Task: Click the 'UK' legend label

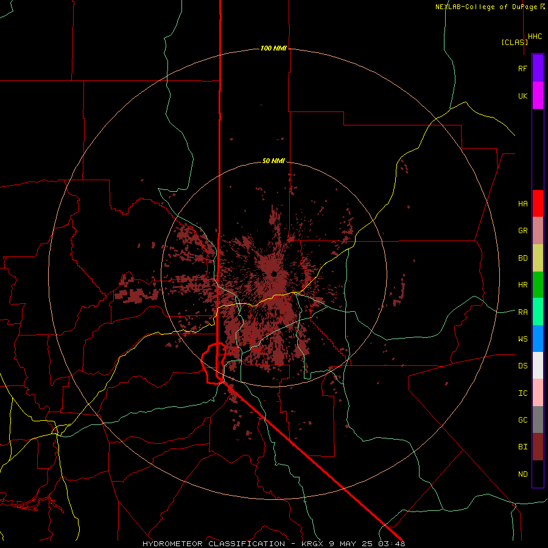Action: point(523,96)
